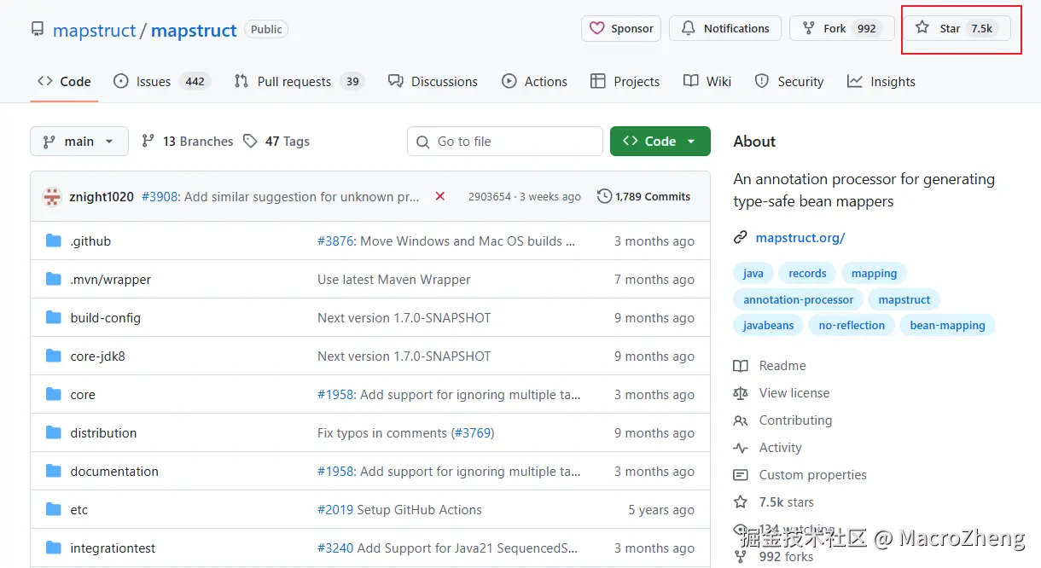Select the annotation-processor topic tag
This screenshot has width=1041, height=568.
pos(798,299)
